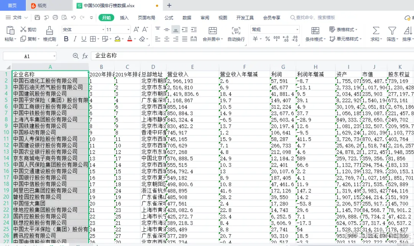This screenshot has width=414, height=246.
Task: Click the fx insert function button
Action: pyautogui.click(x=85, y=56)
